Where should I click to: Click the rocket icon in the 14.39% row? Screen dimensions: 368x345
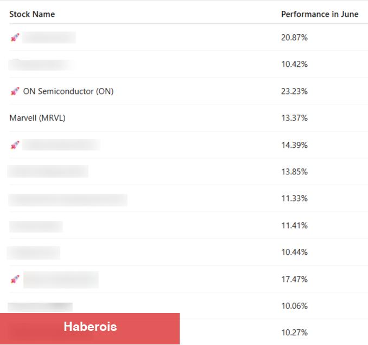pos(15,145)
